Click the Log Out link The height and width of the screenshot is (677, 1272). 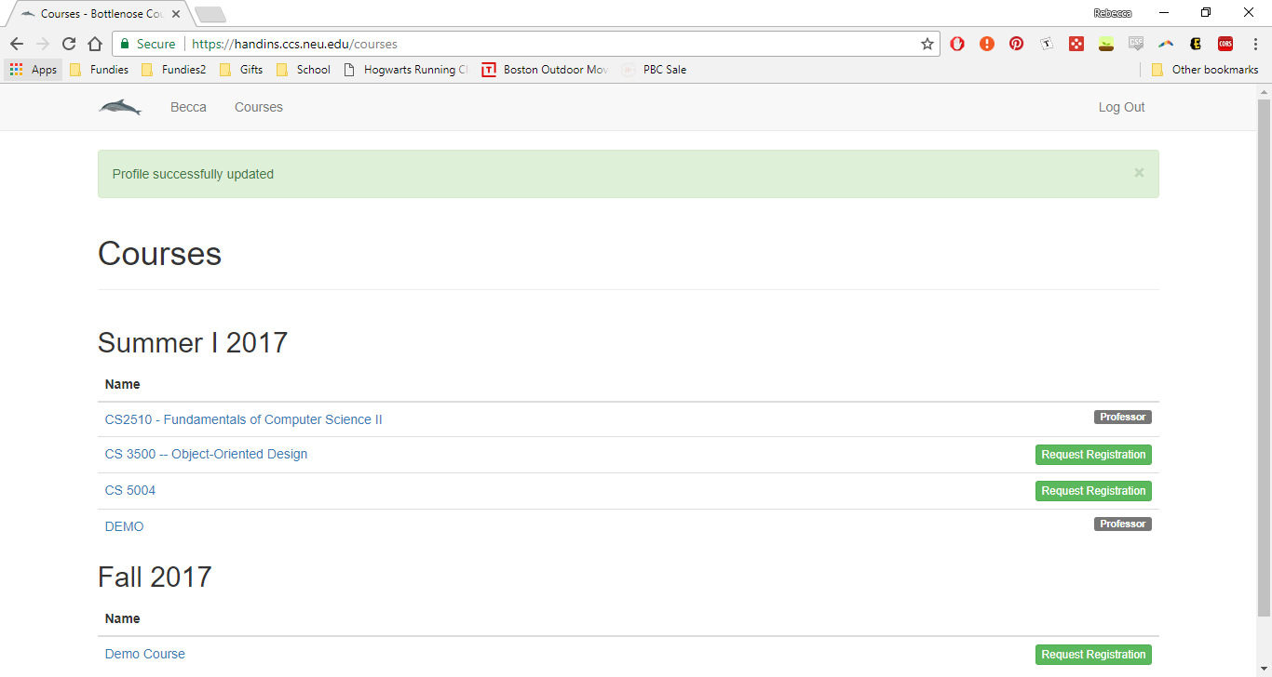pyautogui.click(x=1121, y=107)
